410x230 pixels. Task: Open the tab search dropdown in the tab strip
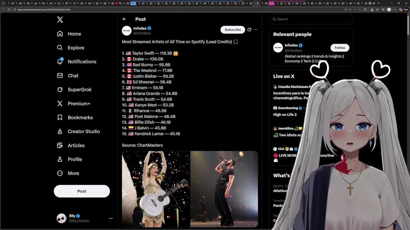tap(3, 3)
